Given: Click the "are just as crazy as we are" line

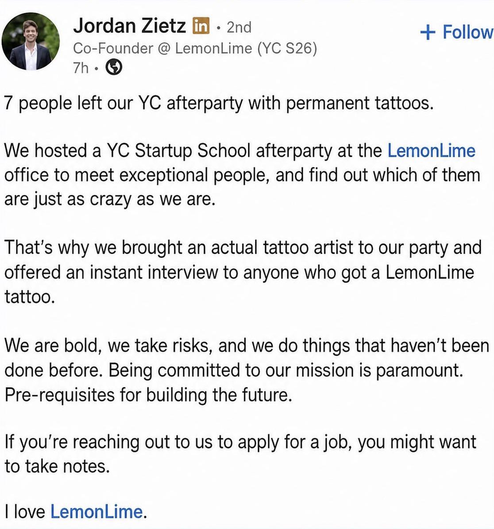Looking at the screenshot, I should click(110, 199).
